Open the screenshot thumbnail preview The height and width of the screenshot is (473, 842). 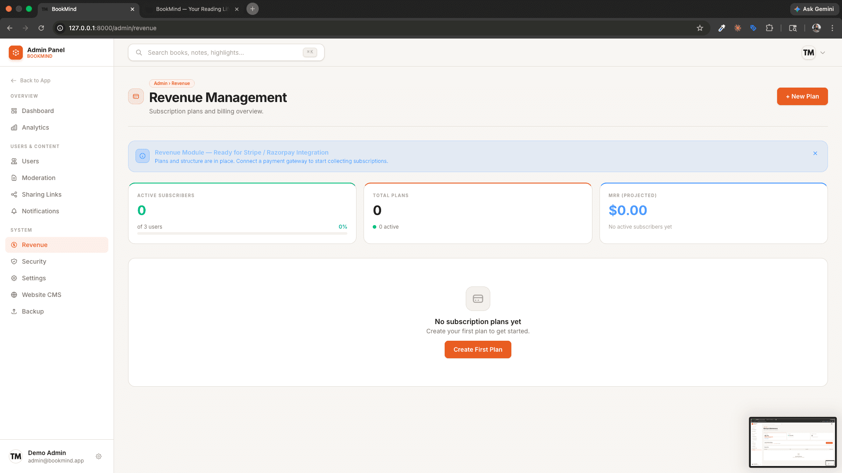(793, 442)
